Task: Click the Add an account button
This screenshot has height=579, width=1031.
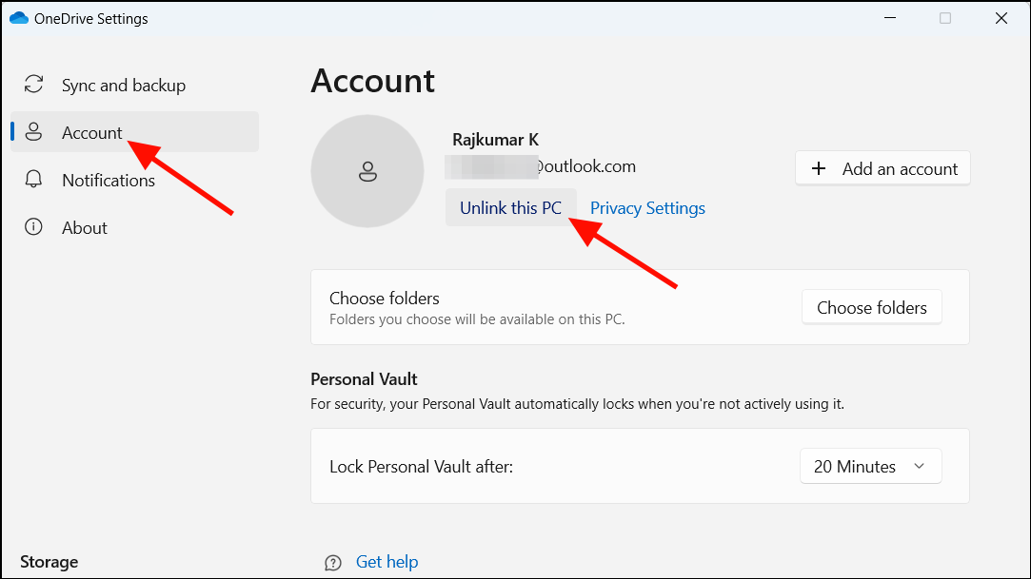Action: [x=882, y=168]
